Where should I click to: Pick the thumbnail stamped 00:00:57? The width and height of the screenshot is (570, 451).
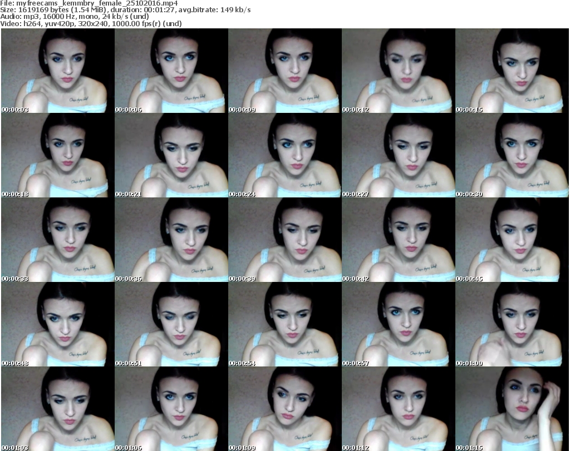pos(399,324)
